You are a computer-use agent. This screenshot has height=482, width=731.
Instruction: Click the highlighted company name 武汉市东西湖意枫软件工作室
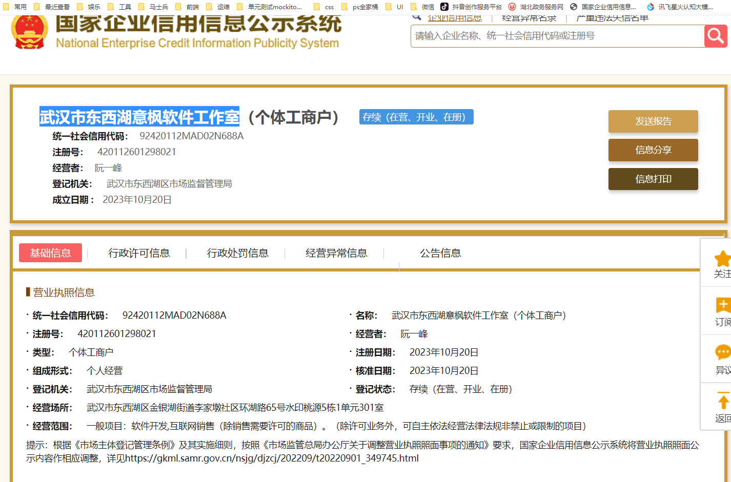pyautogui.click(x=139, y=117)
